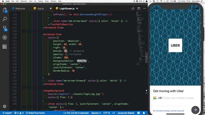
Task: Click the master branch in status bar
Action: pyautogui.click(x=7, y=113)
